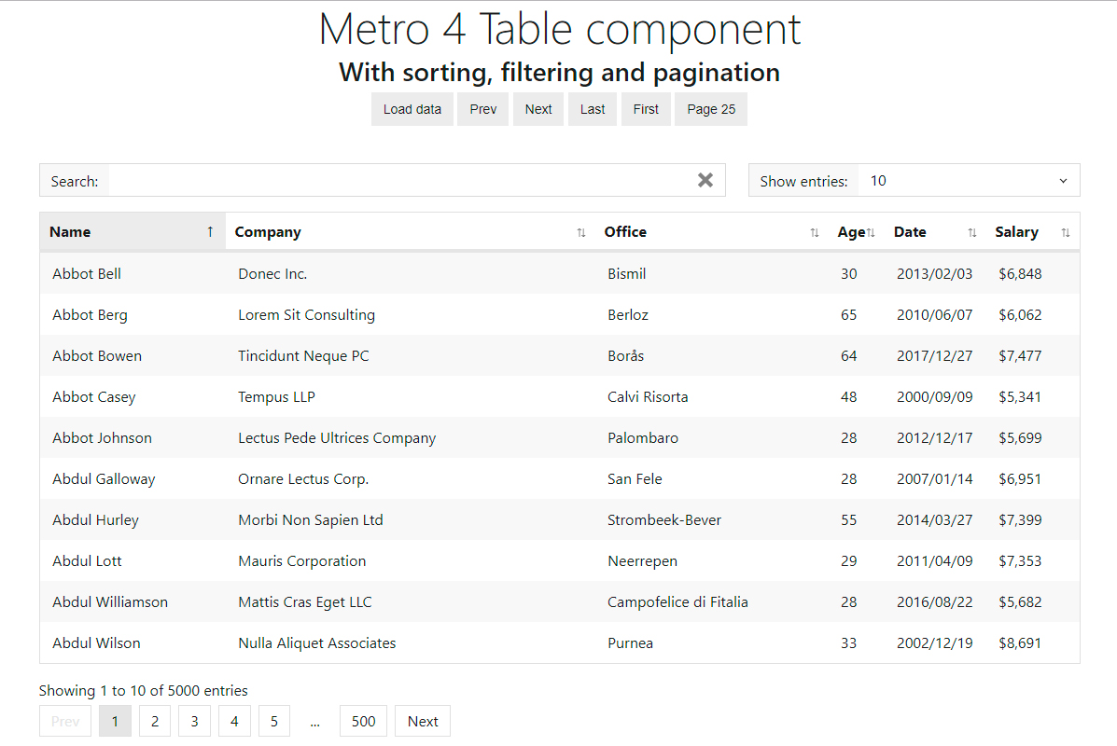Sort by Company using its sort icon
Viewport: 1117px width, 746px height.
click(581, 233)
